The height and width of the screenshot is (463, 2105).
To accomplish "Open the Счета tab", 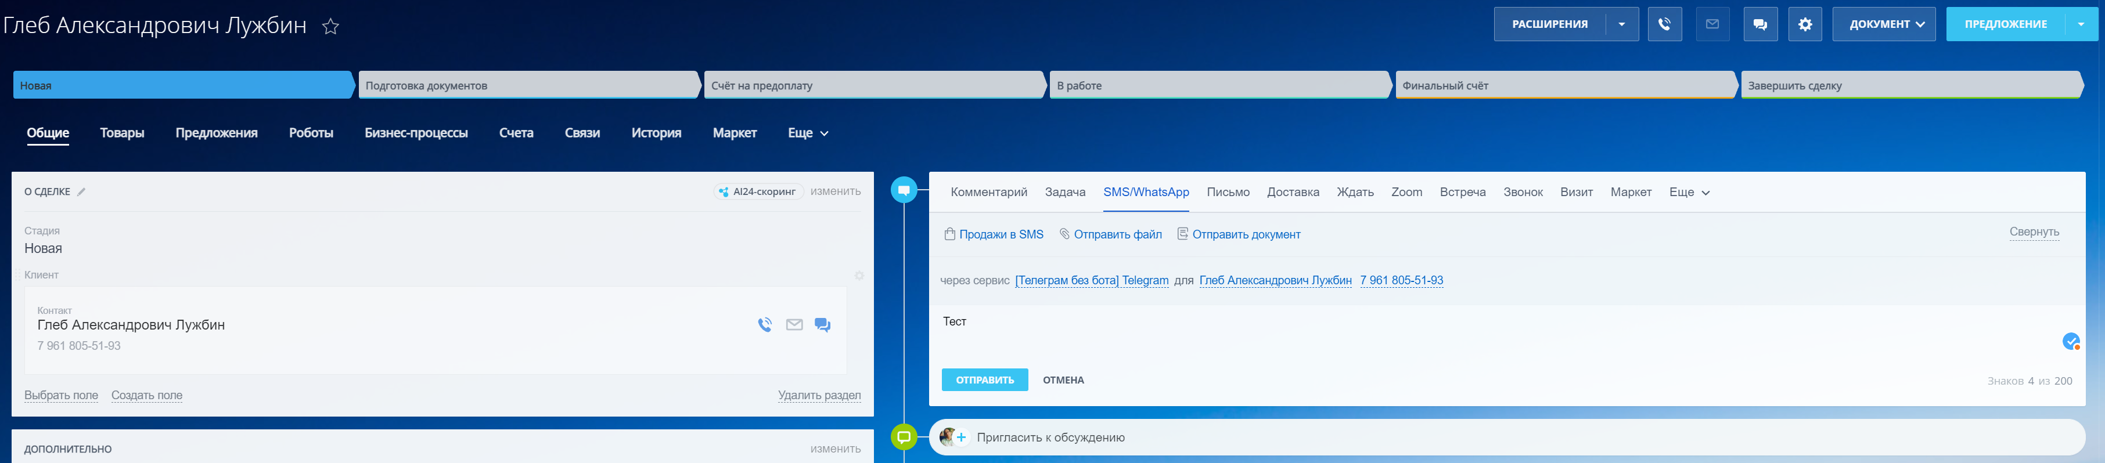I will [x=516, y=133].
